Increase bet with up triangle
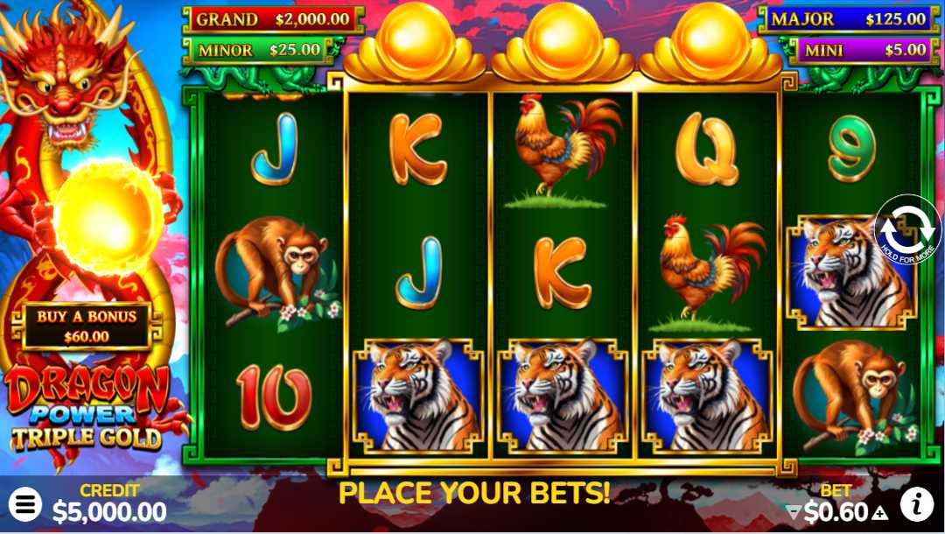 coord(879,513)
